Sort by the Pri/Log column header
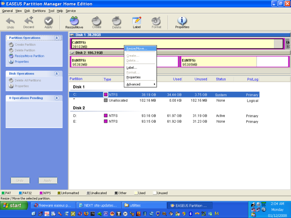The width and height of the screenshot is (291, 218). coord(252,79)
